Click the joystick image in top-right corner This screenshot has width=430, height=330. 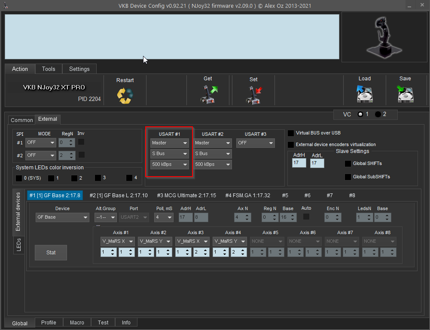click(383, 37)
